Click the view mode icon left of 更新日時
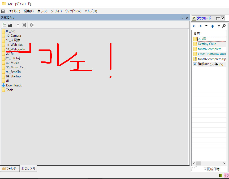This screenshot has height=179, width=229. tap(193, 169)
